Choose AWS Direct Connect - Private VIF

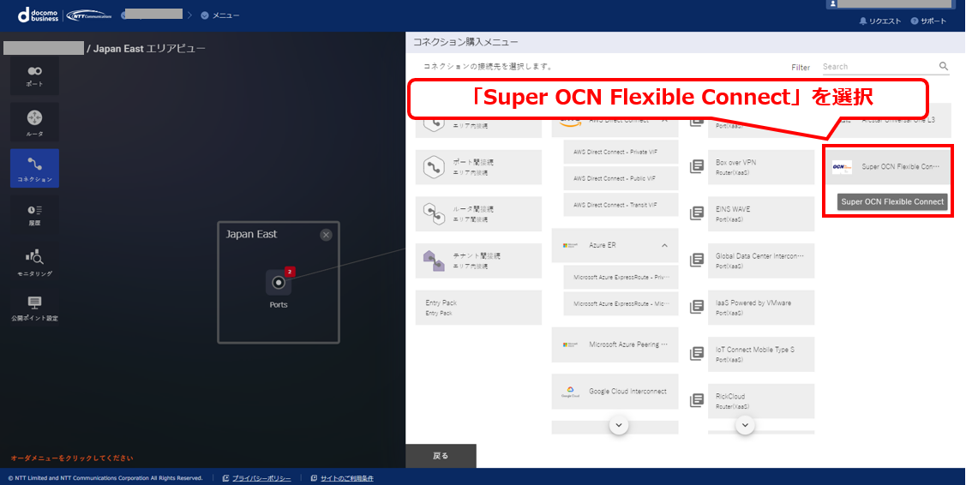point(621,152)
